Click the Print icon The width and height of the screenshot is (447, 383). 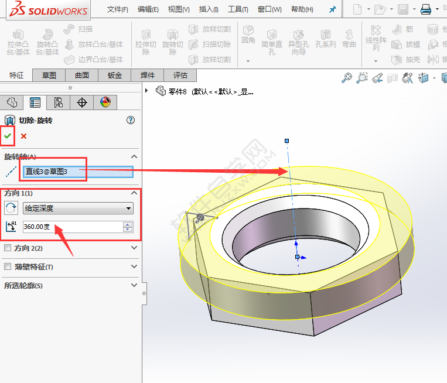(x=426, y=9)
